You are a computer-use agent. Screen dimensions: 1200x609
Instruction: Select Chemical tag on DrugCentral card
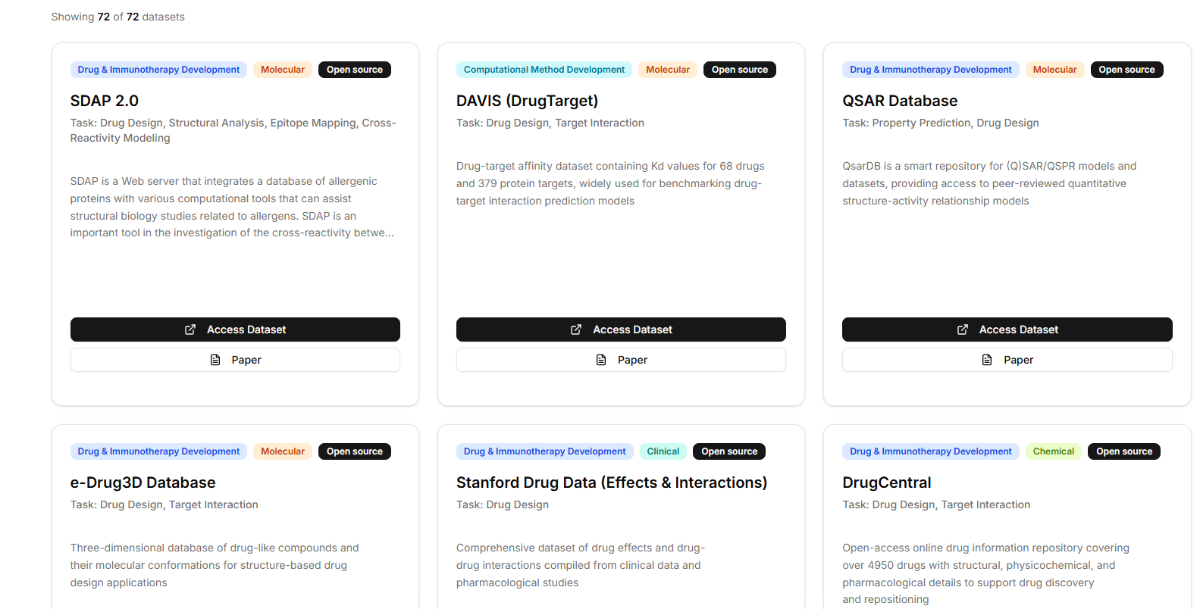1053,451
